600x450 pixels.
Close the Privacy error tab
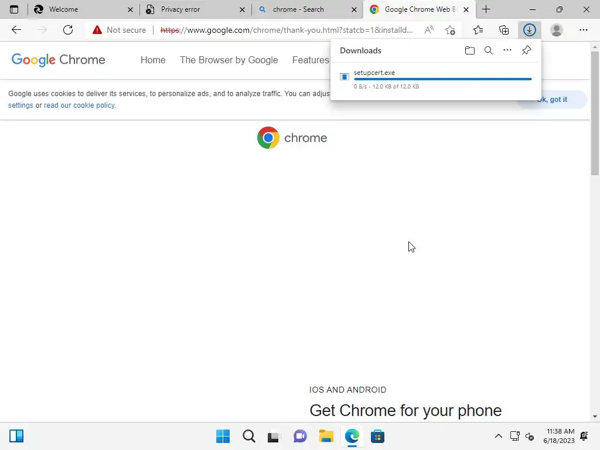point(242,9)
